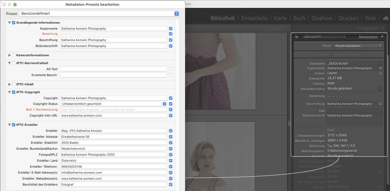Click the list icon beside Metadatenstatus
Image resolution: width=390 pixels, height=191 pixels.
[380, 89]
